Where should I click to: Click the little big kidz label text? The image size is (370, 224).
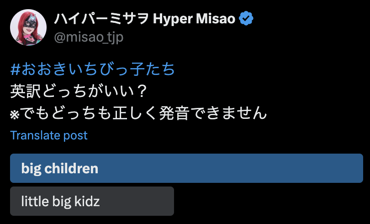[x=60, y=201]
